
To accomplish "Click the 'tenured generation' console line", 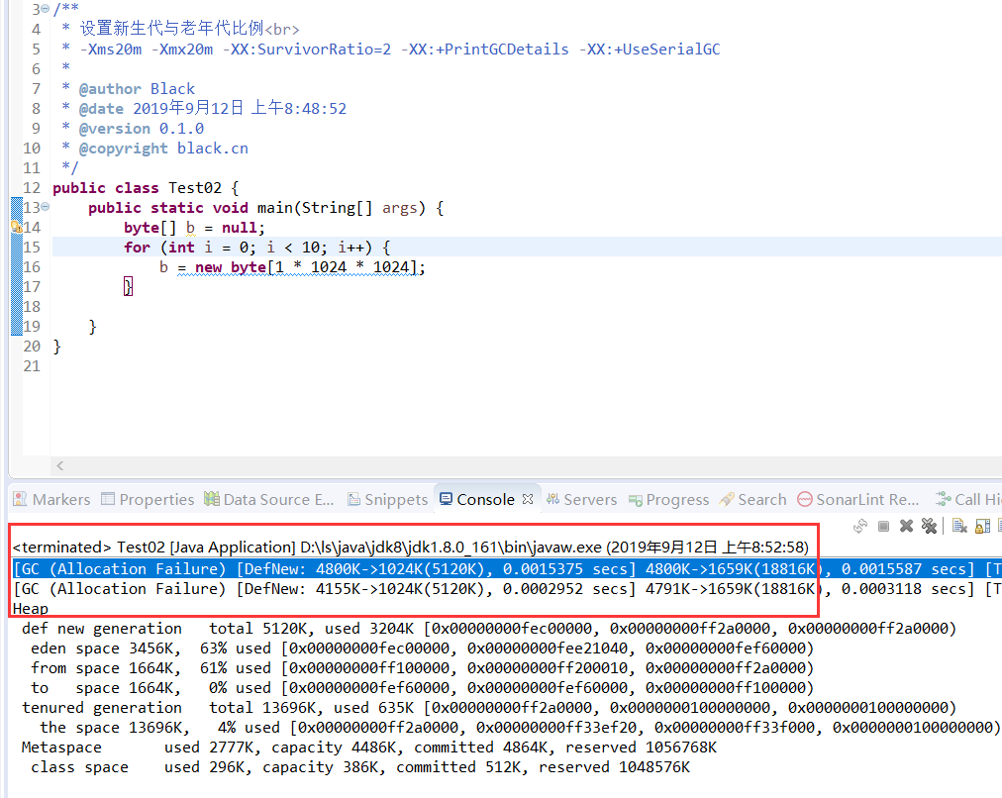I will coord(489,707).
